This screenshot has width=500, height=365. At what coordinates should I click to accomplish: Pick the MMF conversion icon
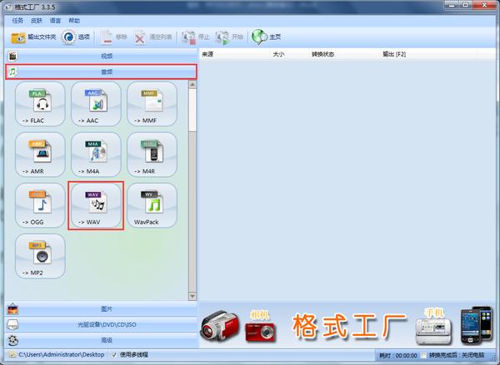pos(152,104)
